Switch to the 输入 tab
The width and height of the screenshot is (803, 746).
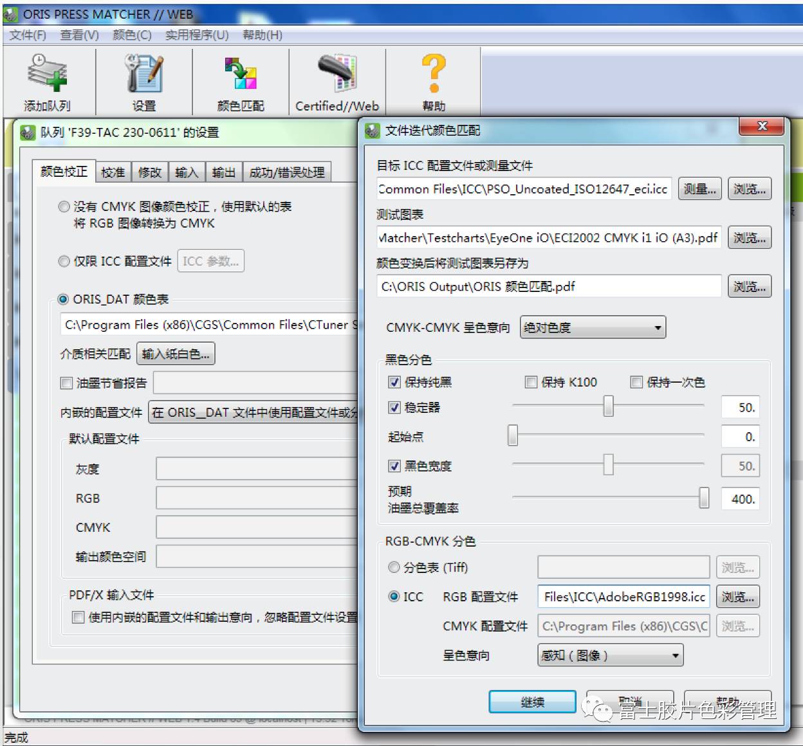pos(187,172)
